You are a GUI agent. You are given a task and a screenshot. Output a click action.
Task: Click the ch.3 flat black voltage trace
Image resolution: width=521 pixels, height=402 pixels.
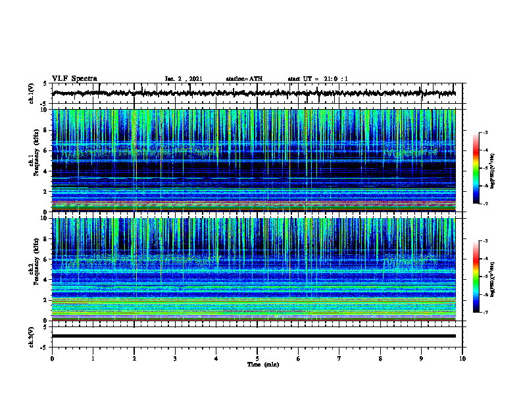pos(254,336)
